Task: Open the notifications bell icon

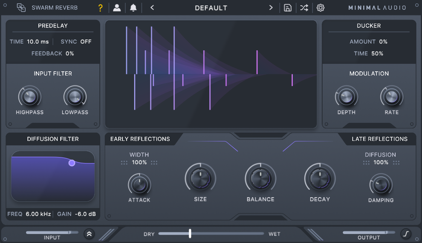Action: [x=133, y=8]
